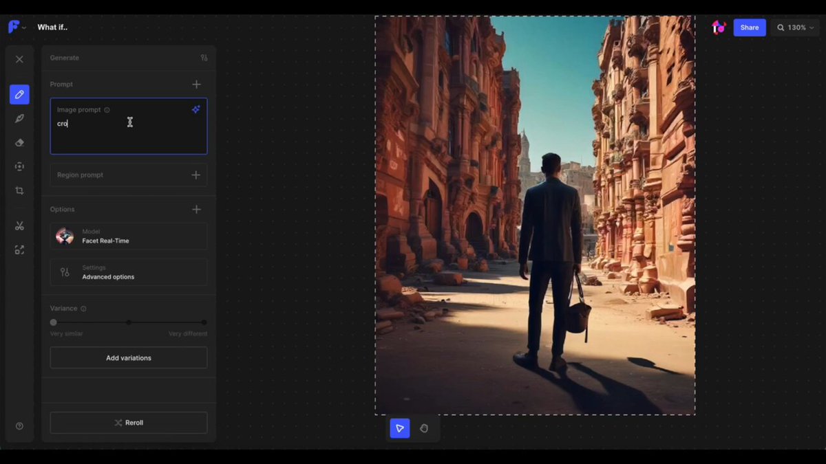This screenshot has height=464, width=826.
Task: Choose the crop tool in sidebar
Action: pos(19,190)
